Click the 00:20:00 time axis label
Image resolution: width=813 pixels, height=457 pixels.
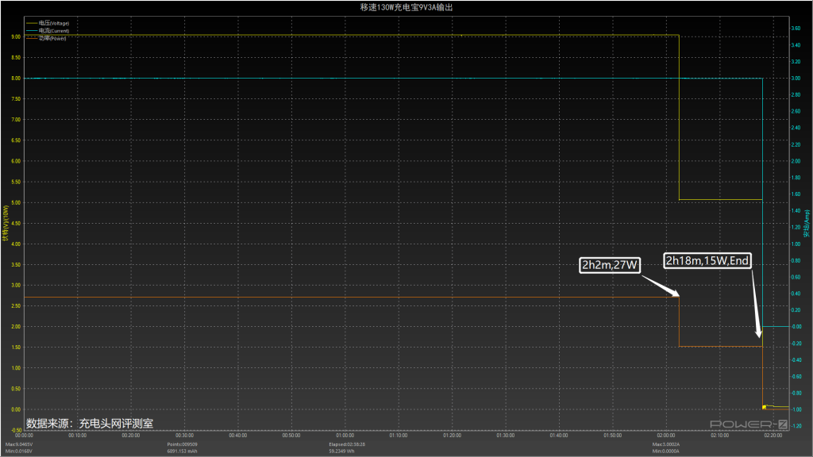131,436
